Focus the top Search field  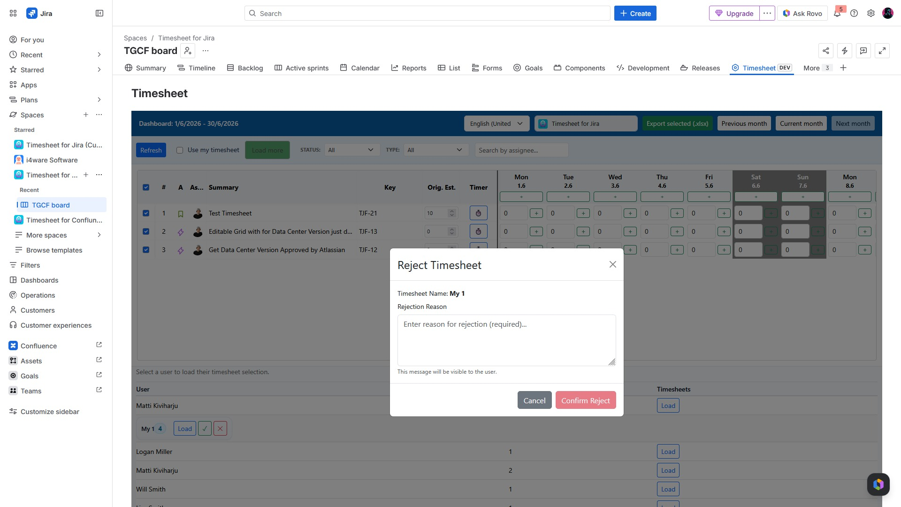(x=428, y=13)
